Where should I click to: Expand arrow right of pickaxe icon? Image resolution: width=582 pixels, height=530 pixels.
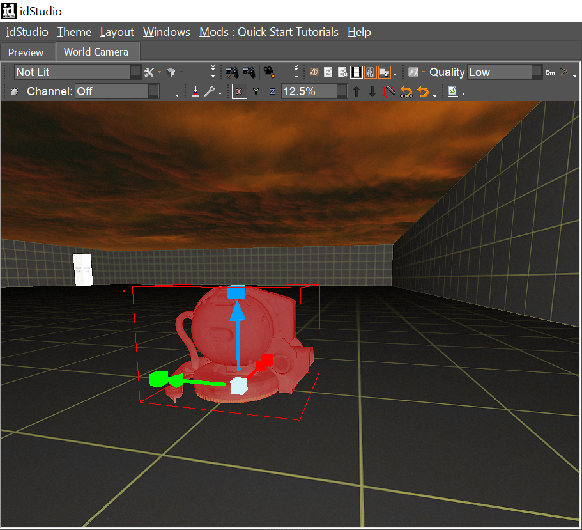574,76
